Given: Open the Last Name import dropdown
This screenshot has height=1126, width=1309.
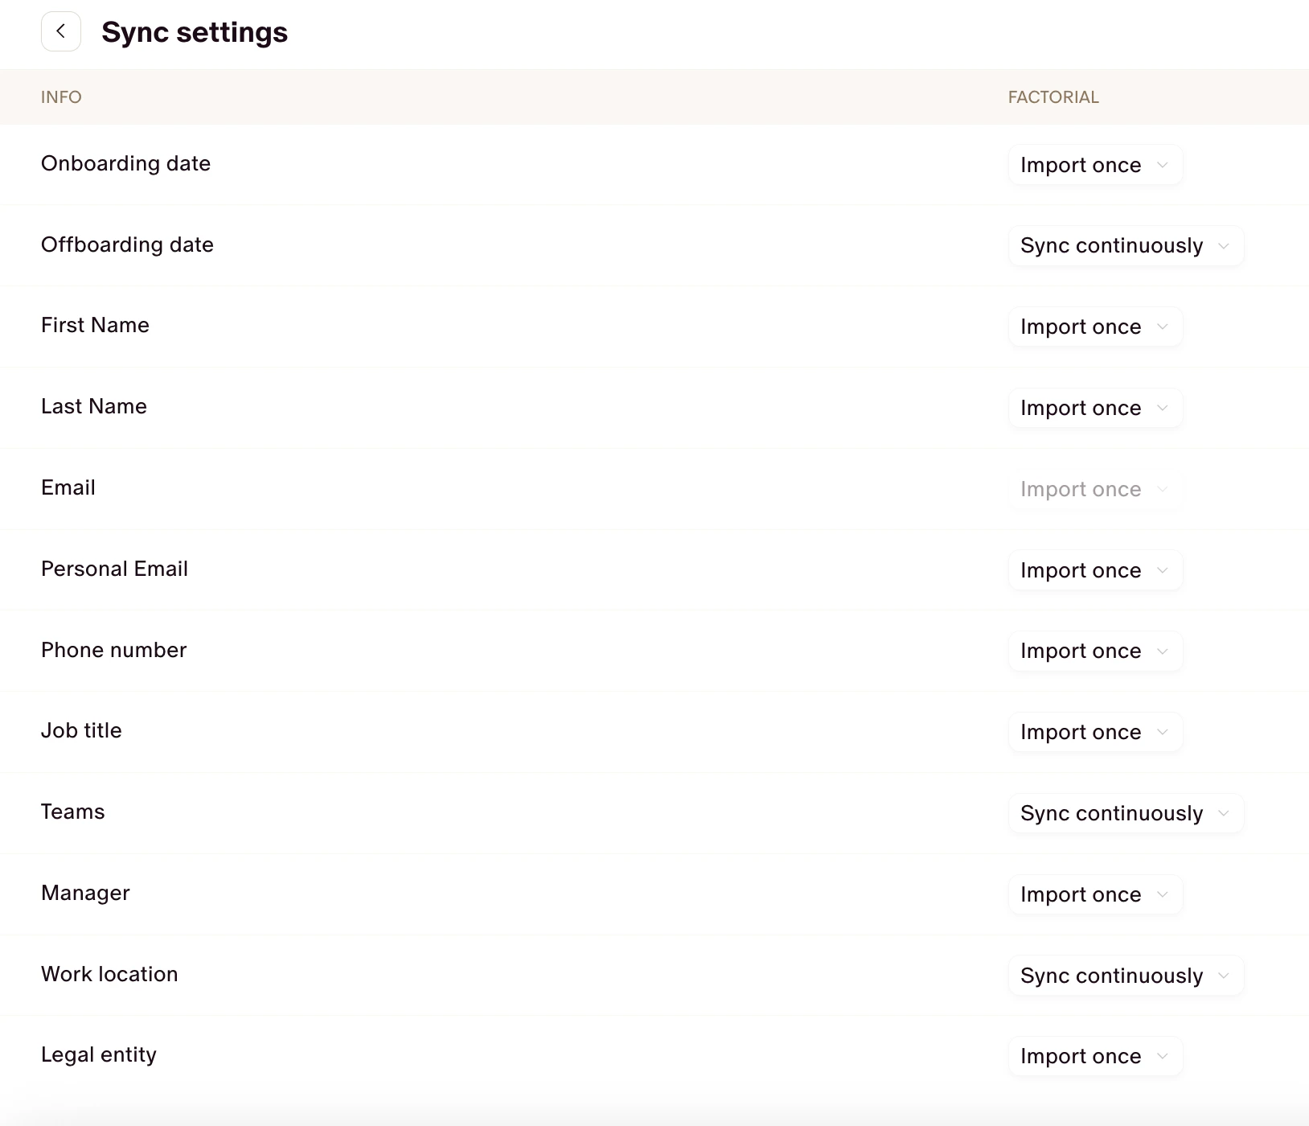Looking at the screenshot, I should (1094, 408).
